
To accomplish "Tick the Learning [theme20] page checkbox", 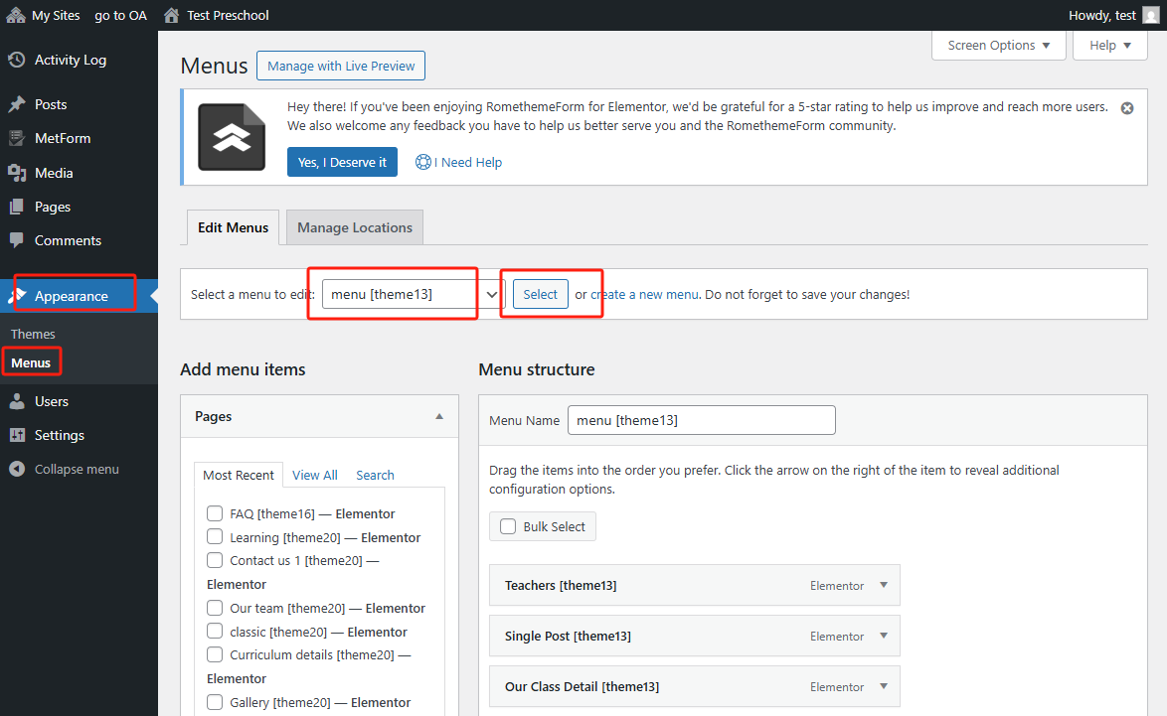I will (214, 537).
